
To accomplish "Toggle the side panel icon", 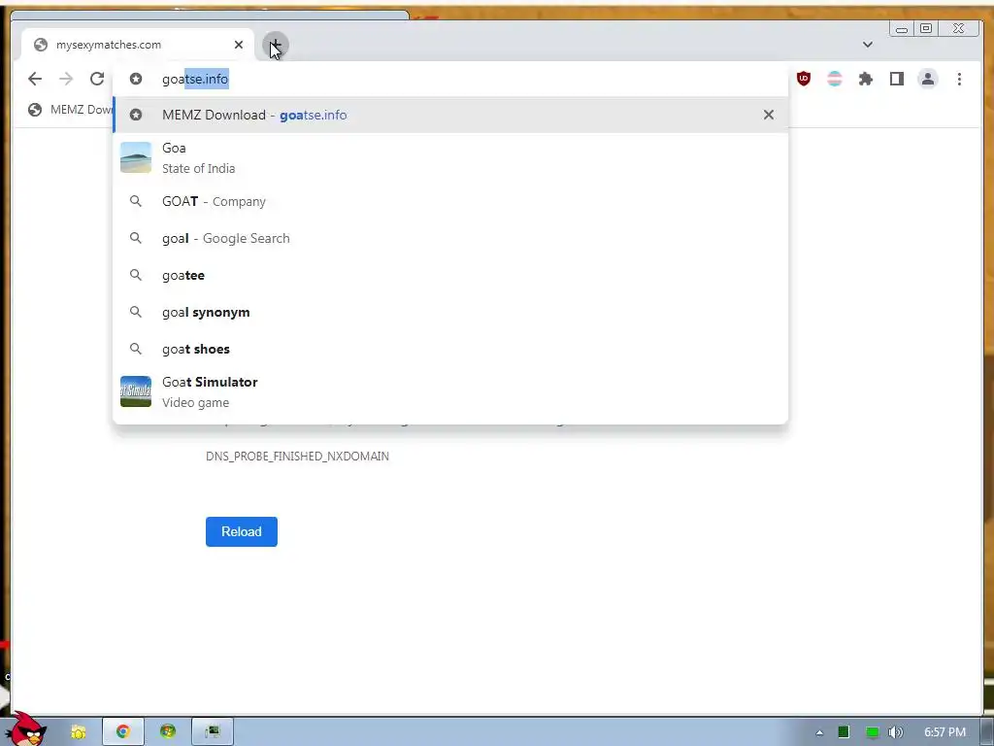I will click(x=897, y=79).
